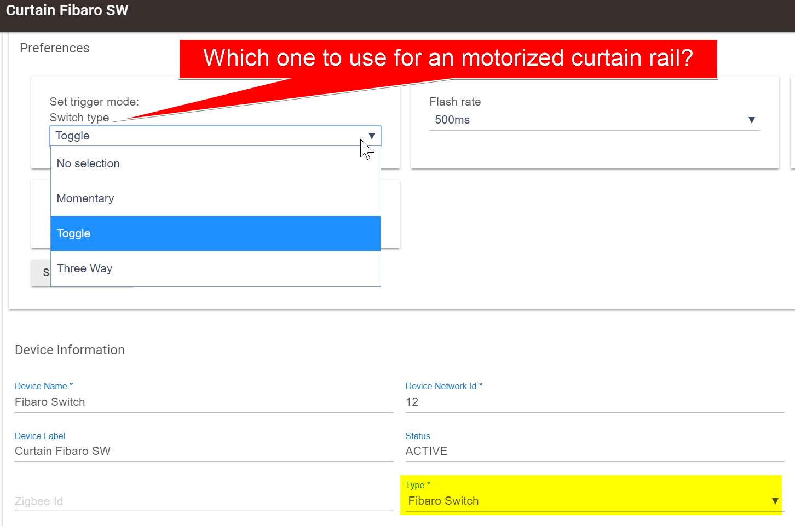Click the Switch type dropdown arrow

(371, 136)
